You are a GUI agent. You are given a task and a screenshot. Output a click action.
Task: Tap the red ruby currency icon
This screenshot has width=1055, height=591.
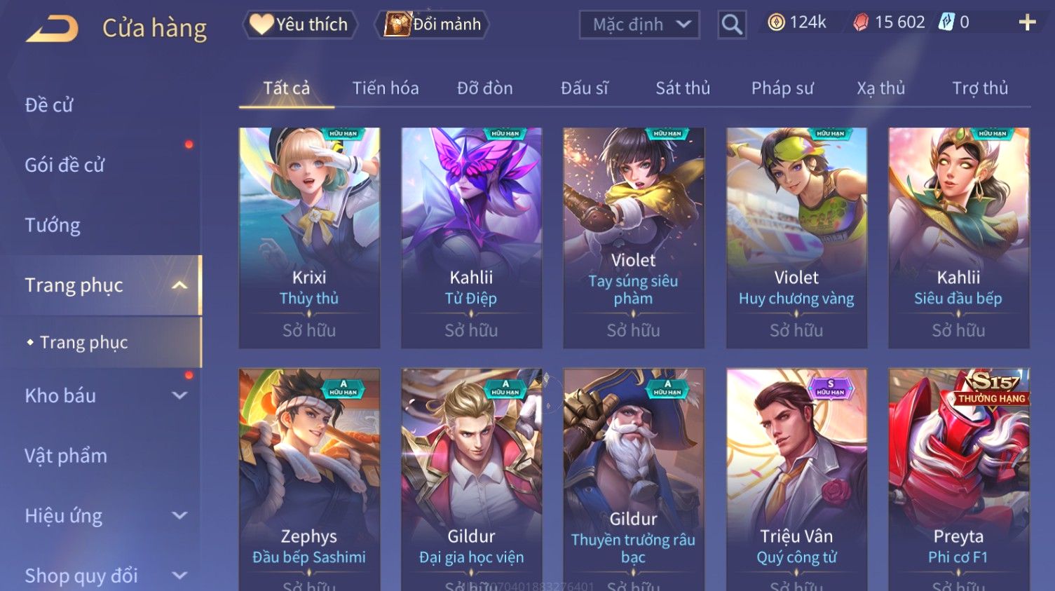click(x=860, y=22)
